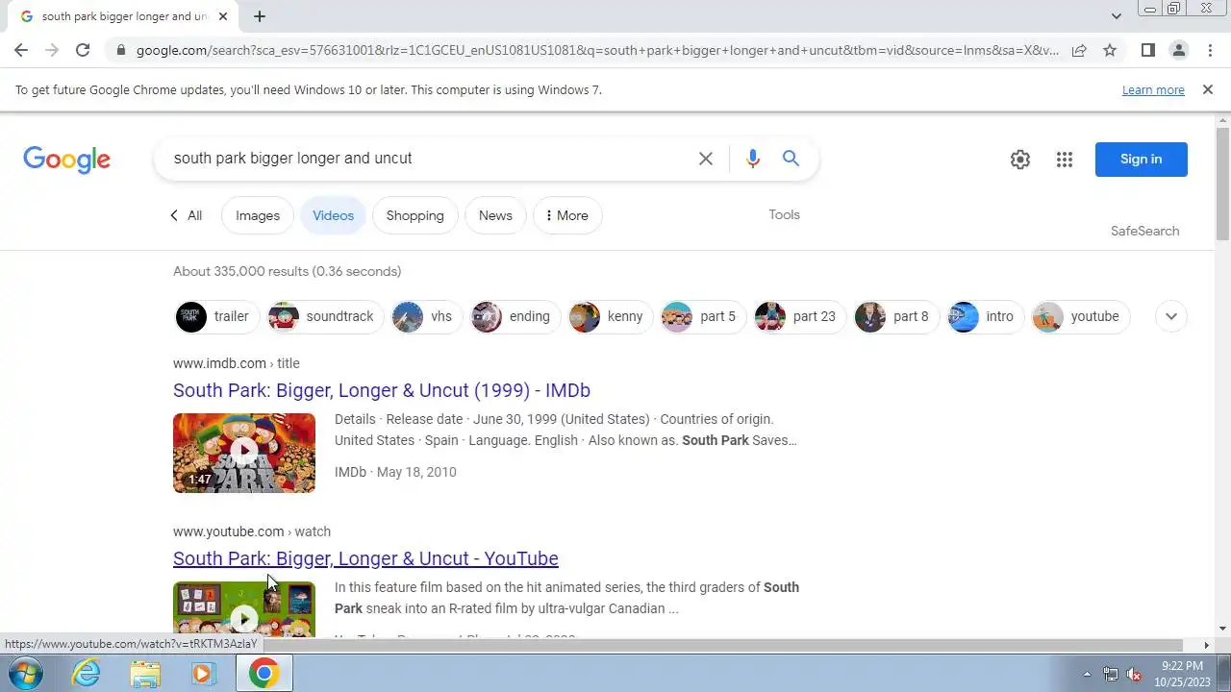Filter by the vhs chip
This screenshot has width=1231, height=692.
pos(426,316)
